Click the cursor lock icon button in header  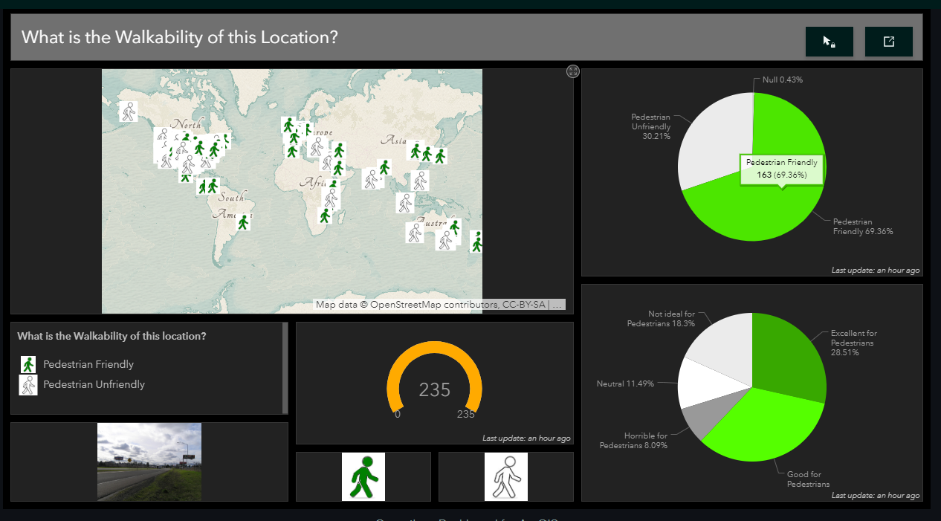[x=829, y=42]
